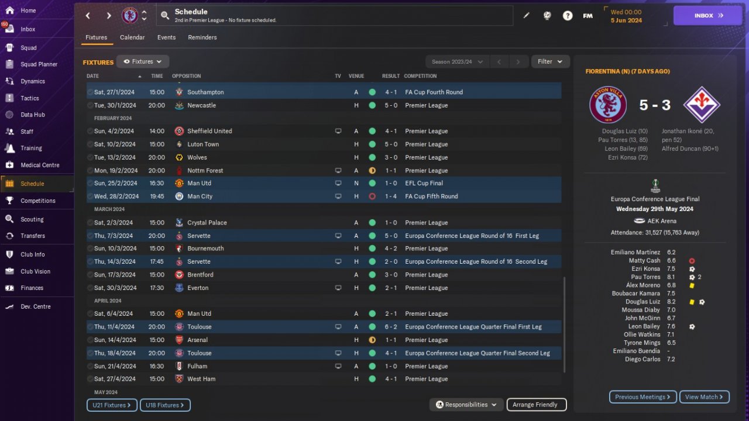Open Dev. Centre in the sidebar
The height and width of the screenshot is (421, 749).
pyautogui.click(x=37, y=306)
